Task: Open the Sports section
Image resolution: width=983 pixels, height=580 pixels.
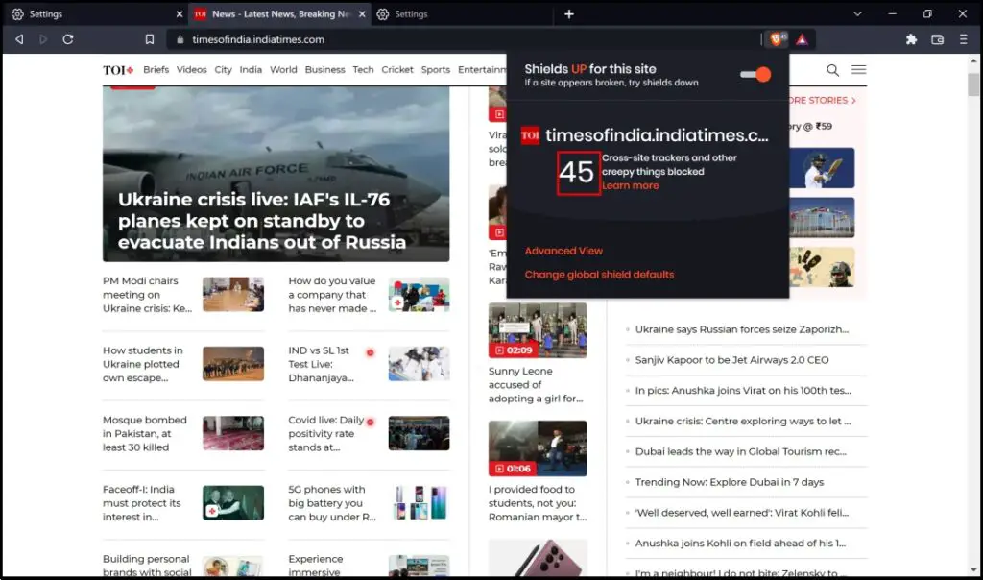Action: click(436, 69)
